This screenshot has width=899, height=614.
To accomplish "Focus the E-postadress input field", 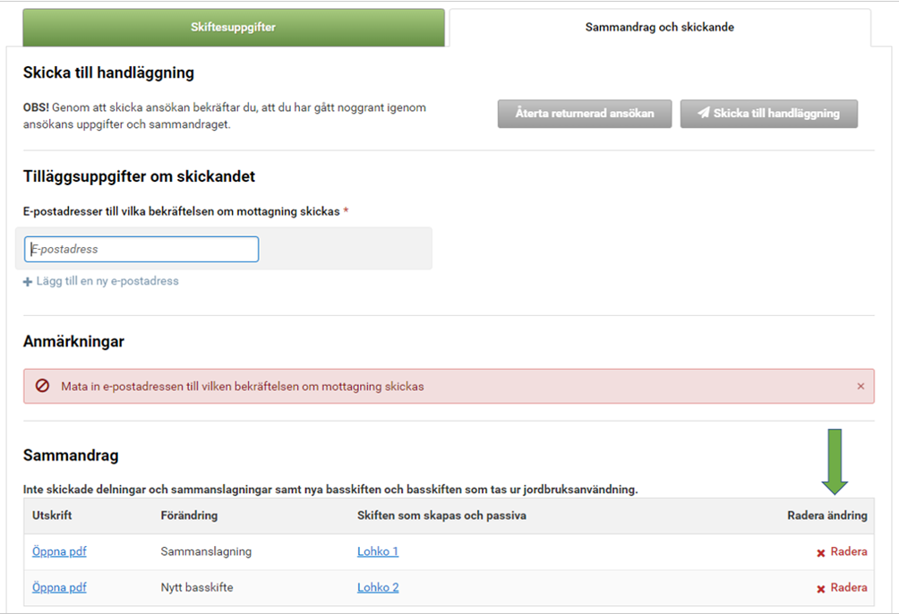I will tap(141, 250).
